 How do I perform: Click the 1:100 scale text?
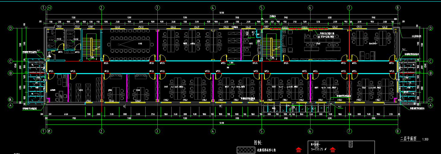pyautogui.click(x=425, y=140)
